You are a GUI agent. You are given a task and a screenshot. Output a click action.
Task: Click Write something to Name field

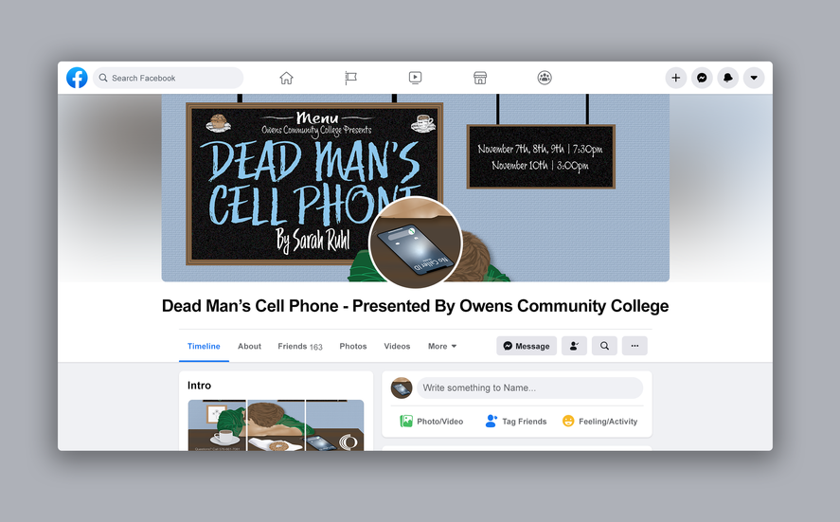click(x=529, y=387)
